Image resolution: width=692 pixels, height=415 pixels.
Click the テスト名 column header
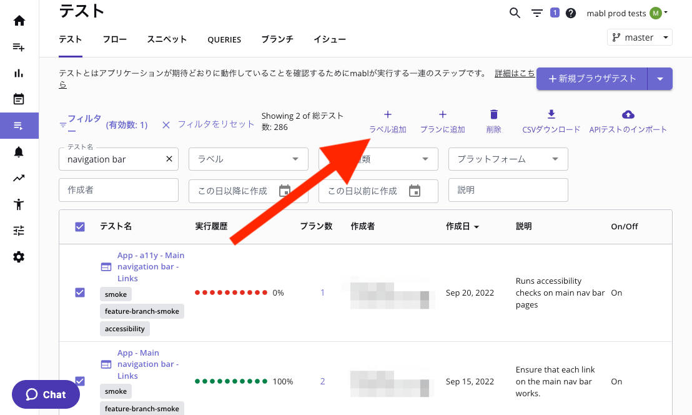point(116,226)
